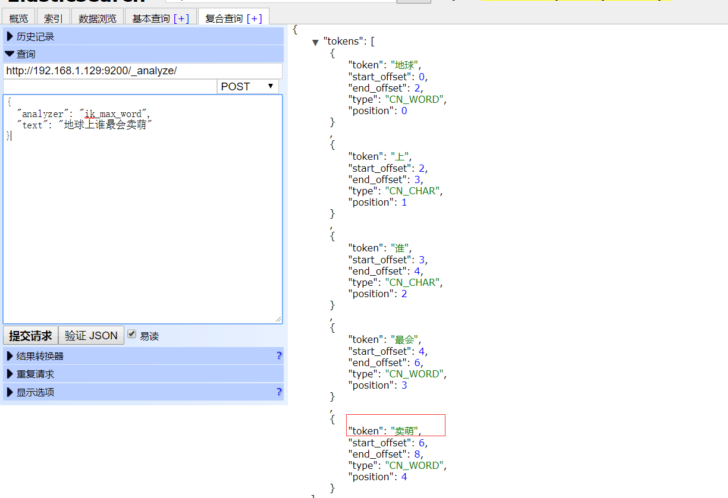
Task: Toggle the 易读 checkbox
Action: coord(132,334)
